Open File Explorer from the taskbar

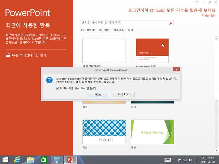(30, 160)
